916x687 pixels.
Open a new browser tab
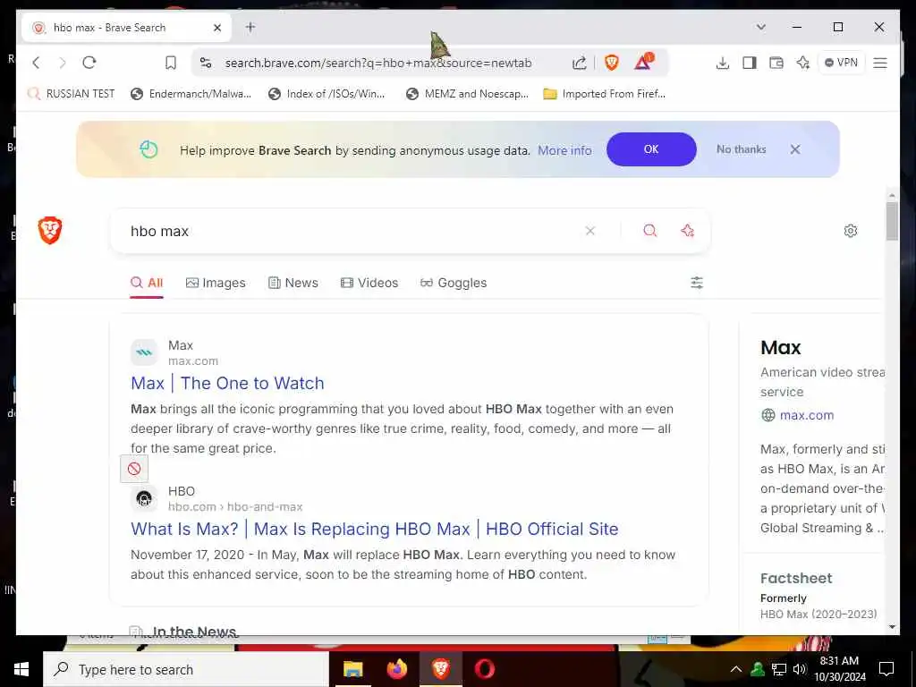click(250, 27)
